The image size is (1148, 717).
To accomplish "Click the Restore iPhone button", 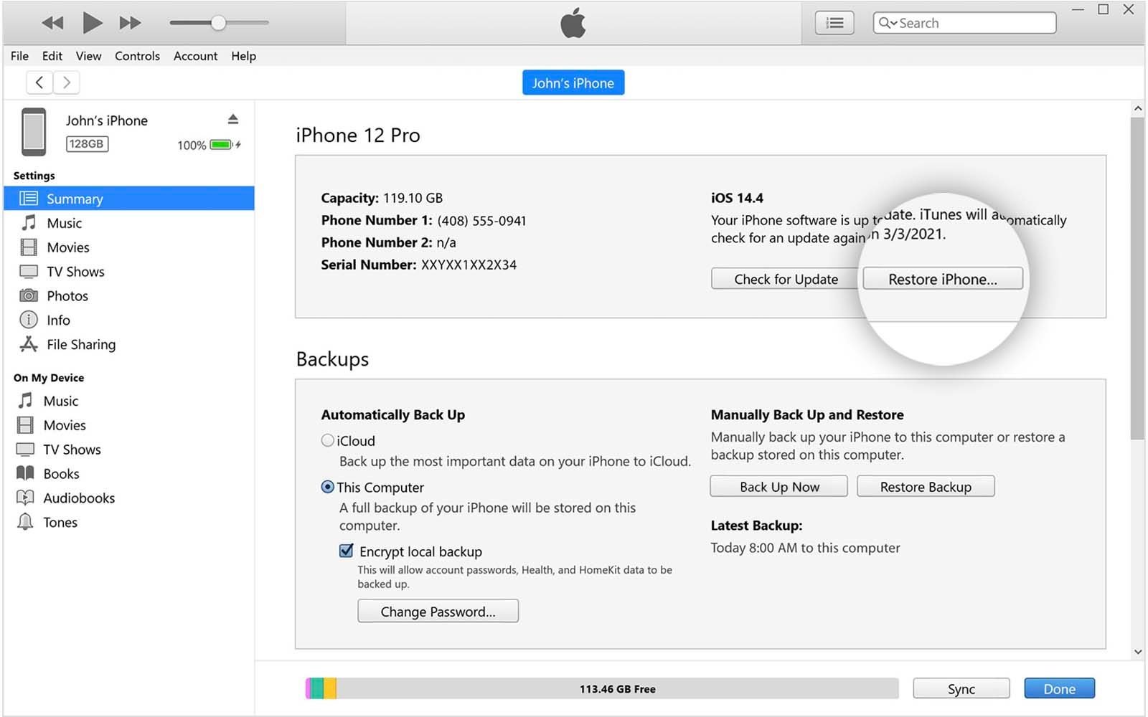I will pos(942,279).
